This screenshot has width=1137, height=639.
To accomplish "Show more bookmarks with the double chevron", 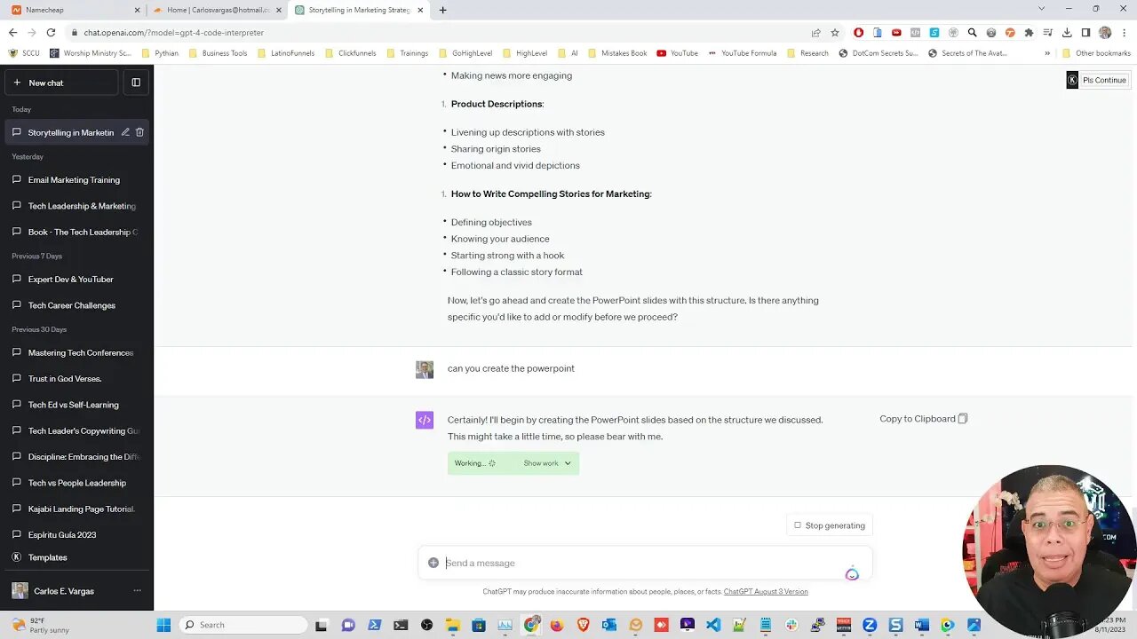I will point(1047,53).
